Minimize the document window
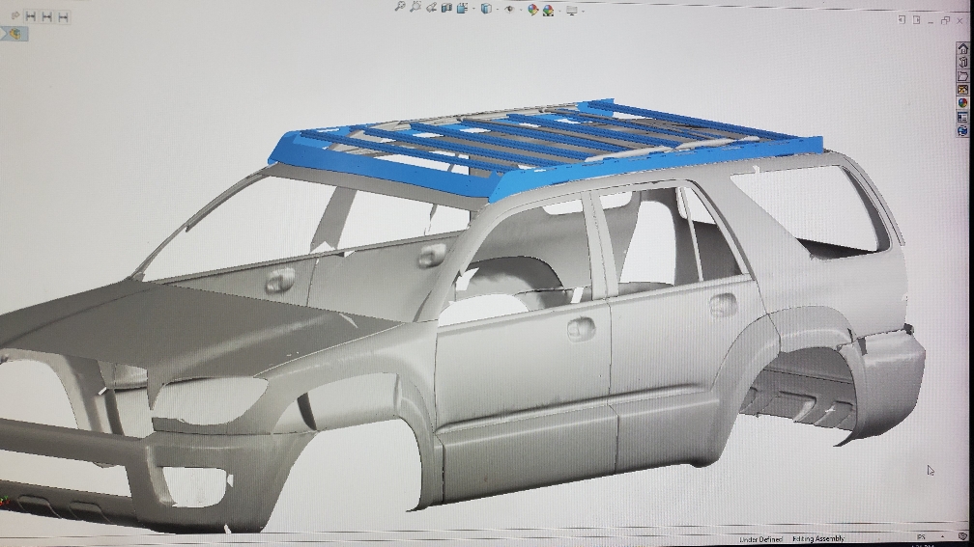Viewport: 974px width, 547px height. (931, 21)
